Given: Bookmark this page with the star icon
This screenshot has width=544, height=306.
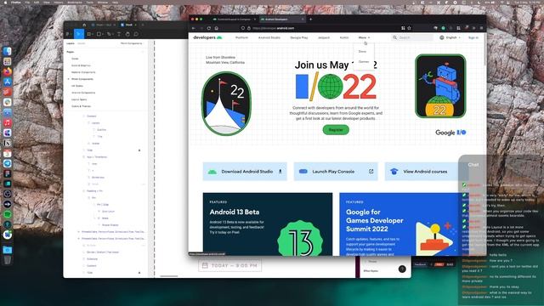Looking at the screenshot, I should pyautogui.click(x=409, y=28).
